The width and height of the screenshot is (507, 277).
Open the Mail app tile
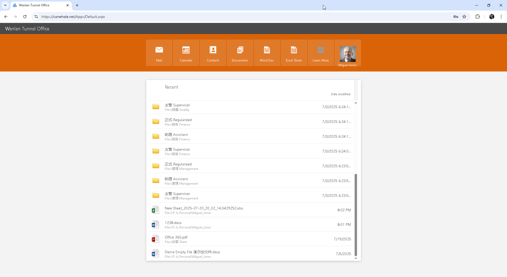159,53
